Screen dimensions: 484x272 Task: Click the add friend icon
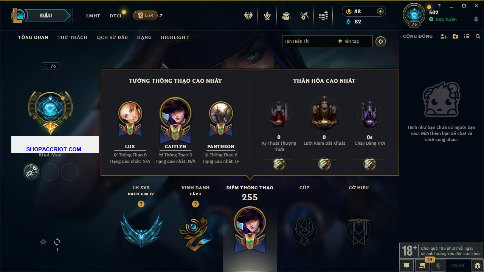tap(444, 36)
